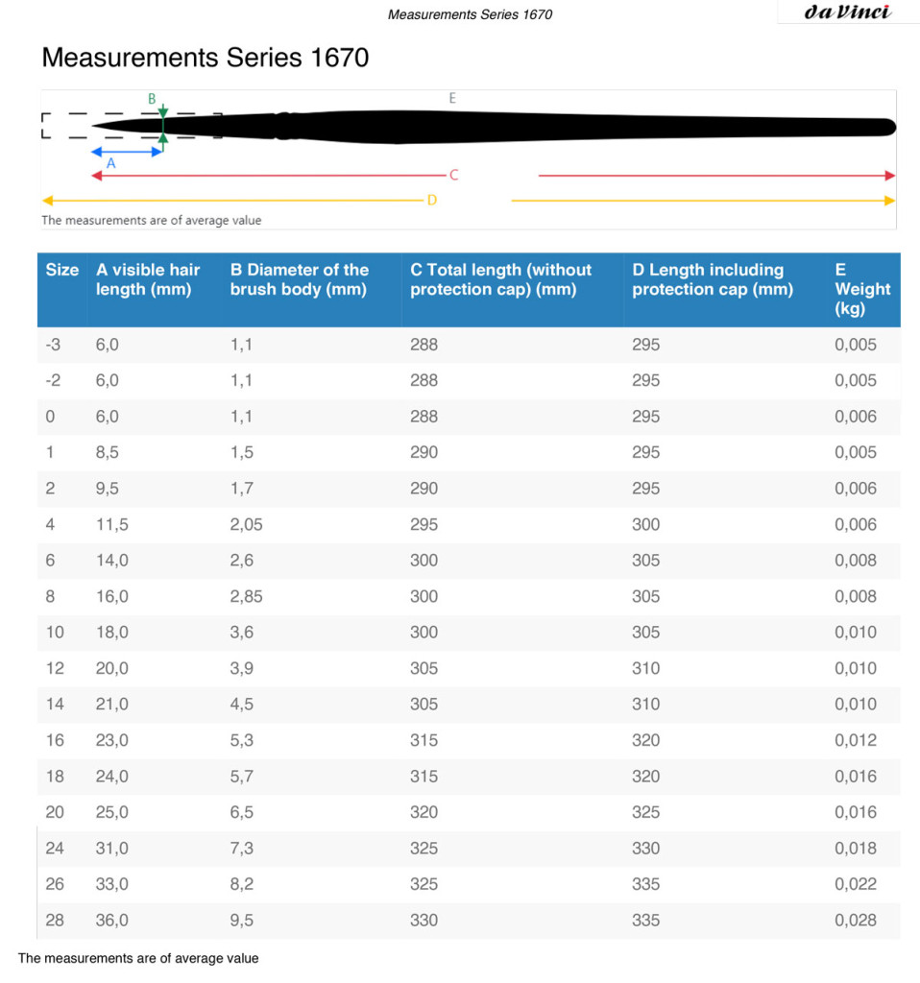Select the 0,028 weight cell

click(855, 920)
